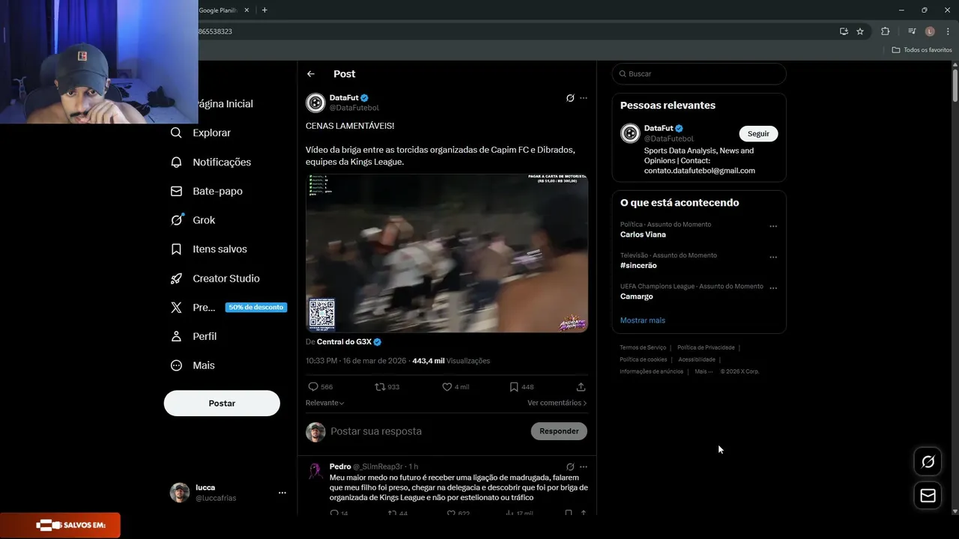Open Política de Privacidade link

[706, 348]
